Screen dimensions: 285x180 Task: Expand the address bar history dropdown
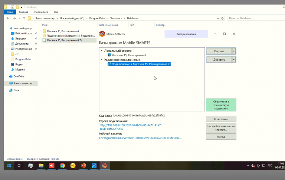coord(218,18)
